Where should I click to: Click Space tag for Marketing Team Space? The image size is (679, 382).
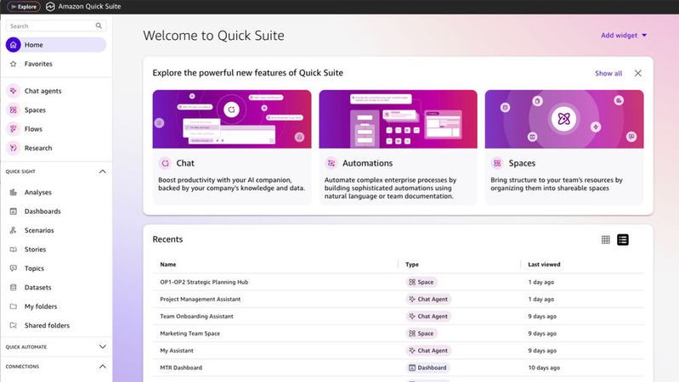pos(422,333)
